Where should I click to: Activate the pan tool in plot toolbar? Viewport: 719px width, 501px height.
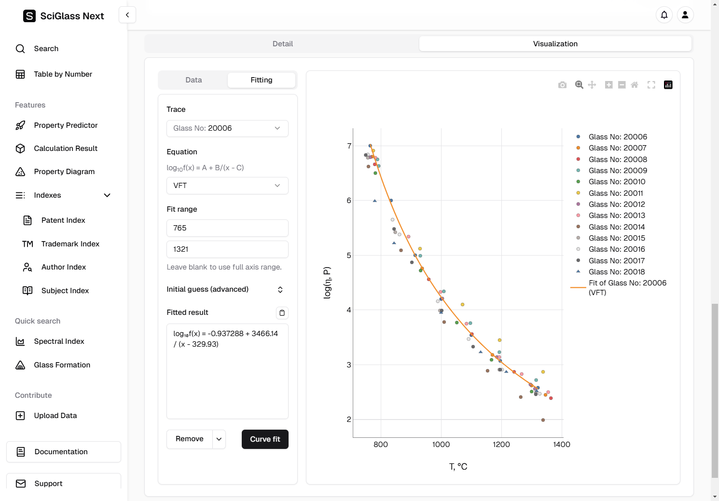pos(592,85)
